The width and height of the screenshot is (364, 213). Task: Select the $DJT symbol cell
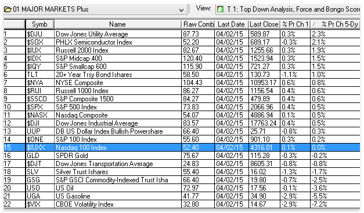pos(39,164)
